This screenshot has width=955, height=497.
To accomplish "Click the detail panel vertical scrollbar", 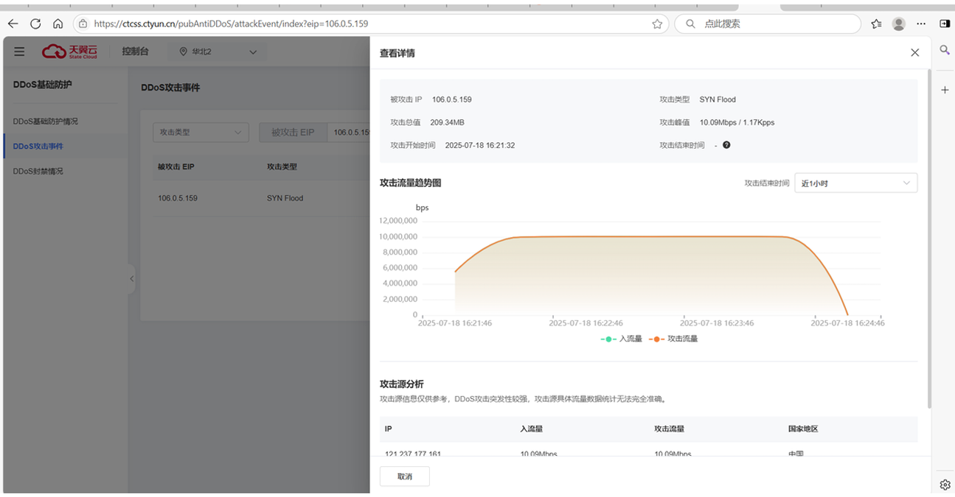I will (x=928, y=236).
